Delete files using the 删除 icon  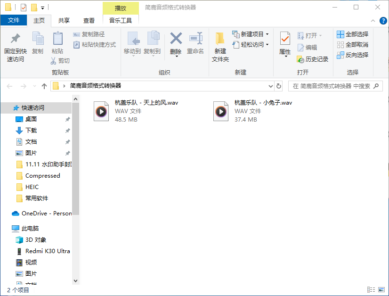coord(175,45)
